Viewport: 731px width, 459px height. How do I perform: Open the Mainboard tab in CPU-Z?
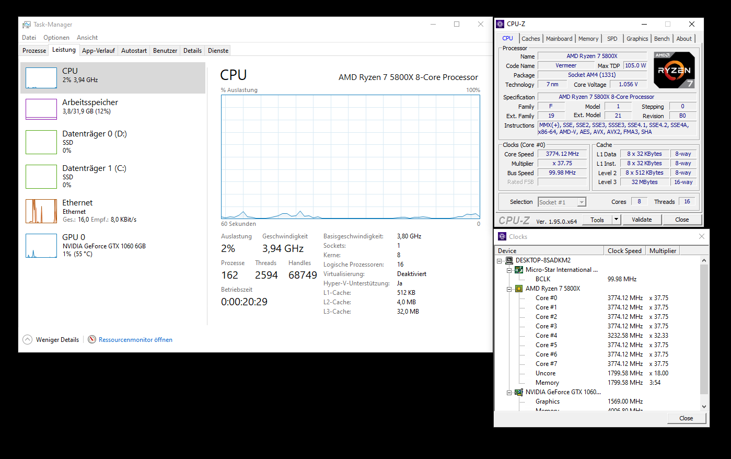point(559,39)
